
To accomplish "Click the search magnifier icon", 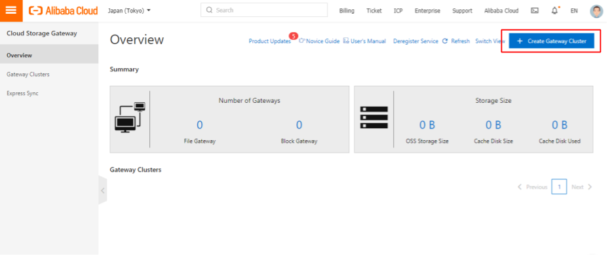I will (209, 10).
